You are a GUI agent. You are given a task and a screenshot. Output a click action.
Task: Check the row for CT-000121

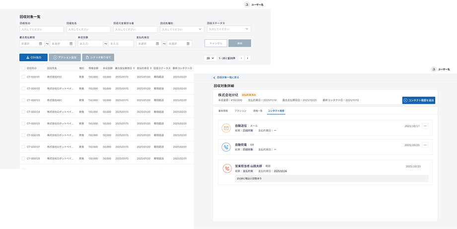pyautogui.click(x=23, y=77)
